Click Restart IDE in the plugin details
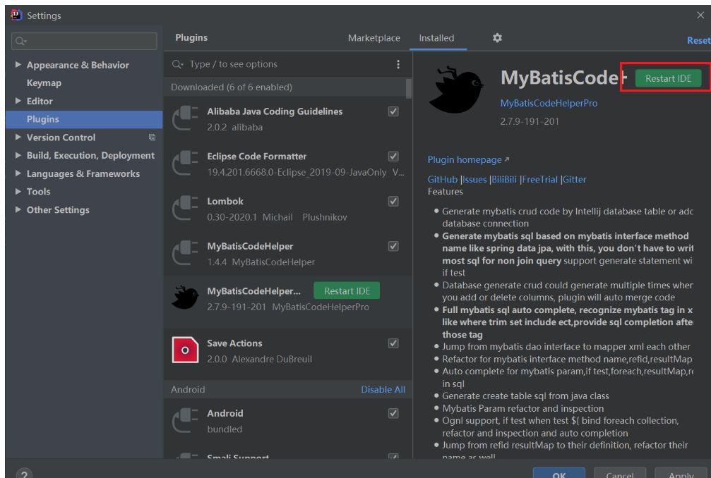711x478 pixels. (668, 78)
